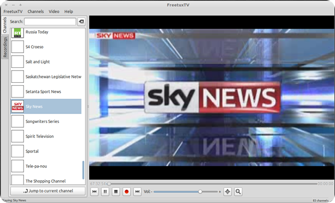Click the Sky News channel logo
This screenshot has width=335, height=203.
point(17,106)
